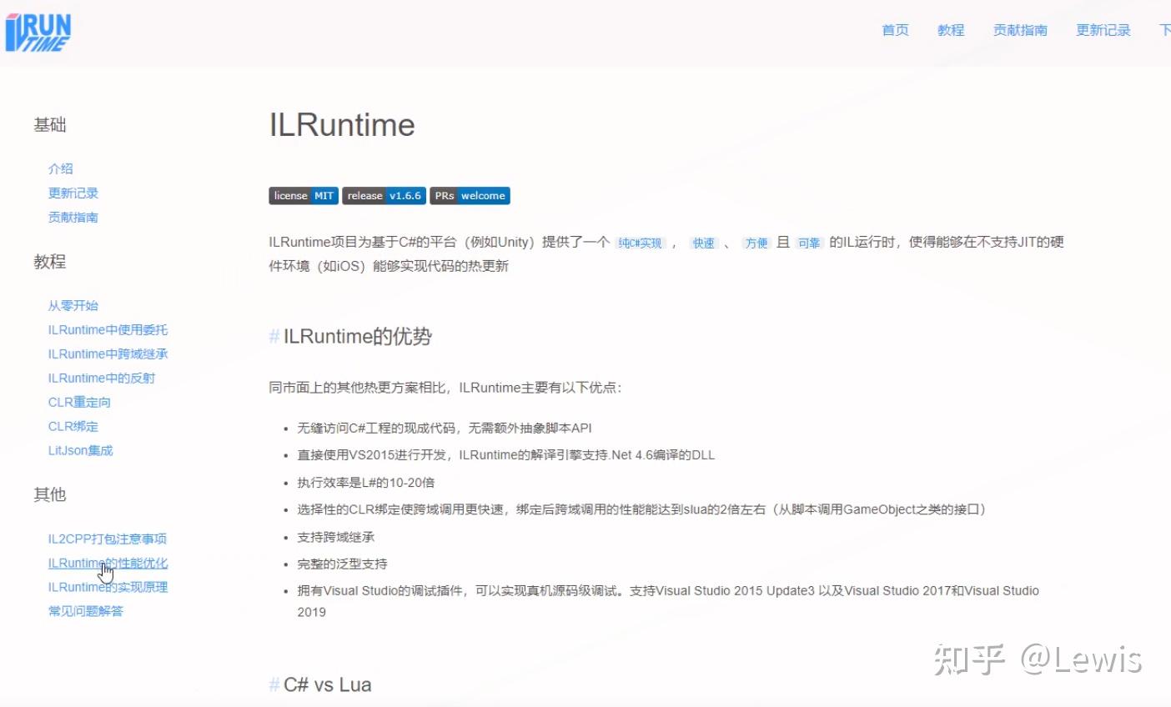
Task: Expand the 基础 sidebar section
Action: [x=49, y=124]
